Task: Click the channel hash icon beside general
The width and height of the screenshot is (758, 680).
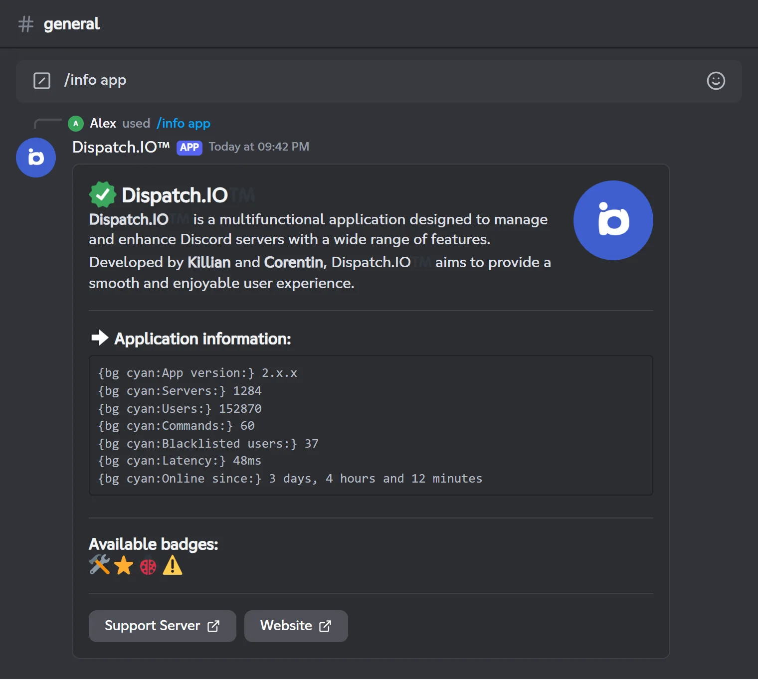Action: (26, 24)
